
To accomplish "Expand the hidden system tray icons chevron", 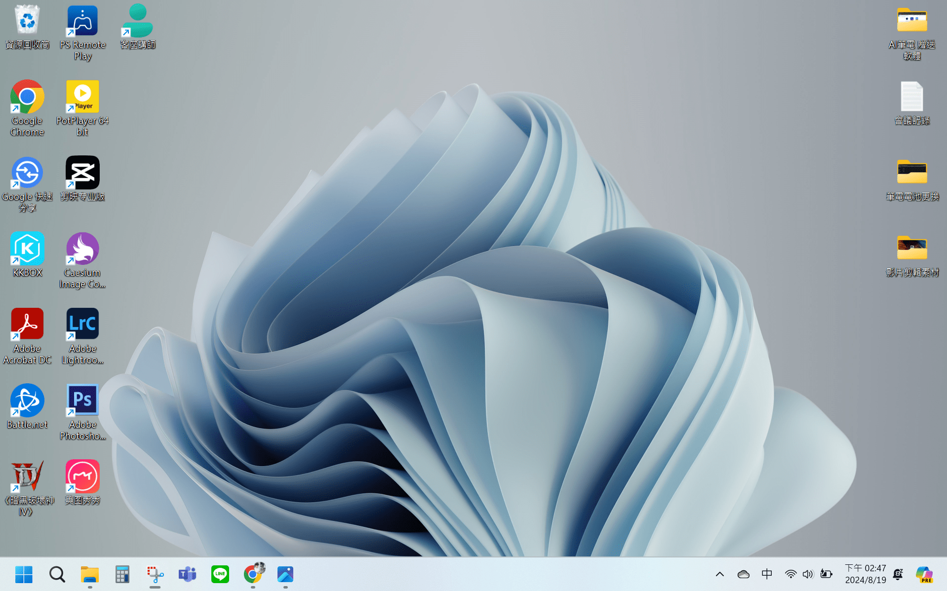I will pos(720,574).
